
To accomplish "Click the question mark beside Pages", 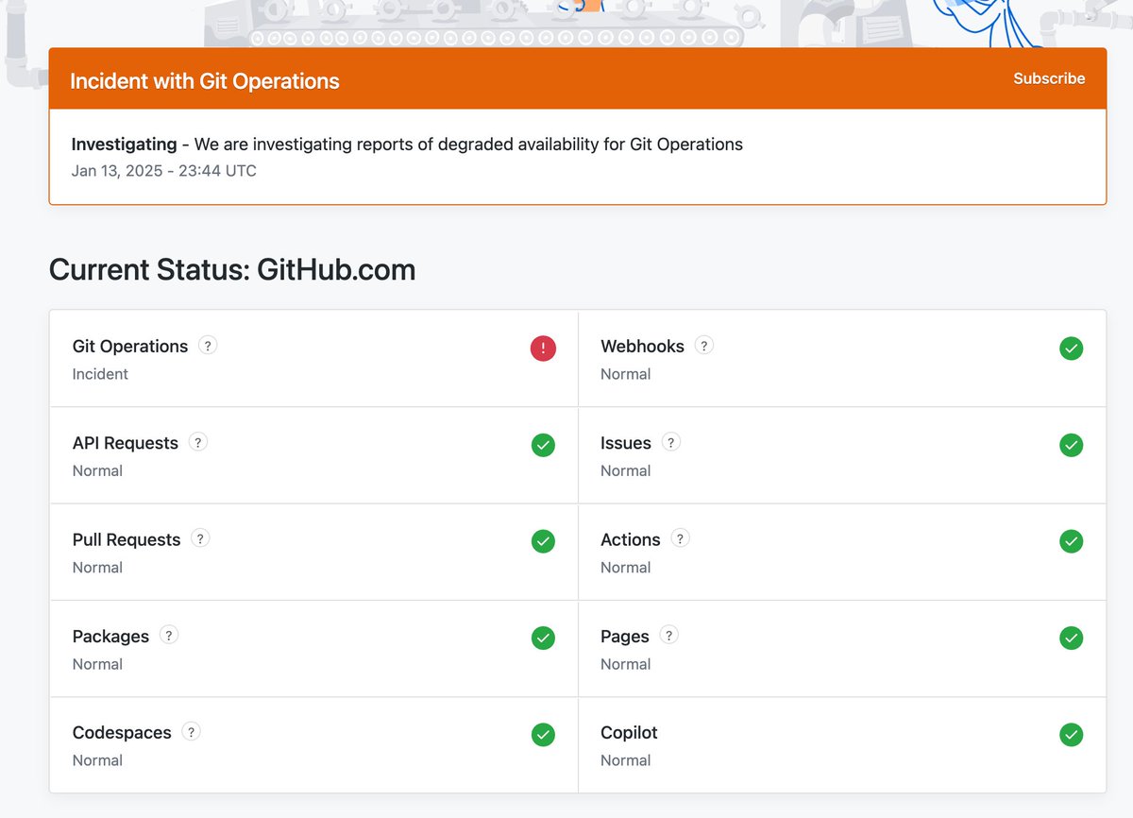I will [669, 635].
